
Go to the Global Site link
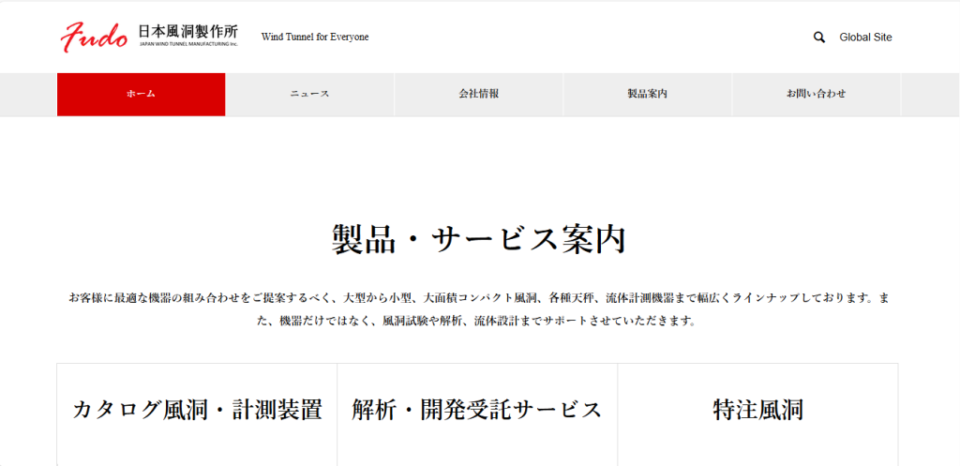point(865,38)
